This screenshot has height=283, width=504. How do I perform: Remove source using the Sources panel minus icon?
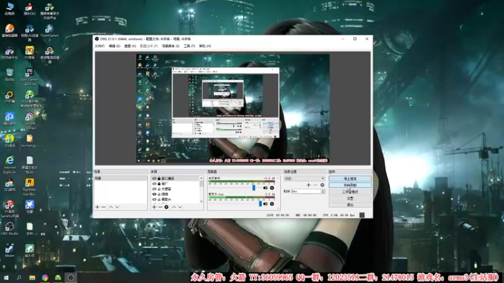[x=160, y=207]
